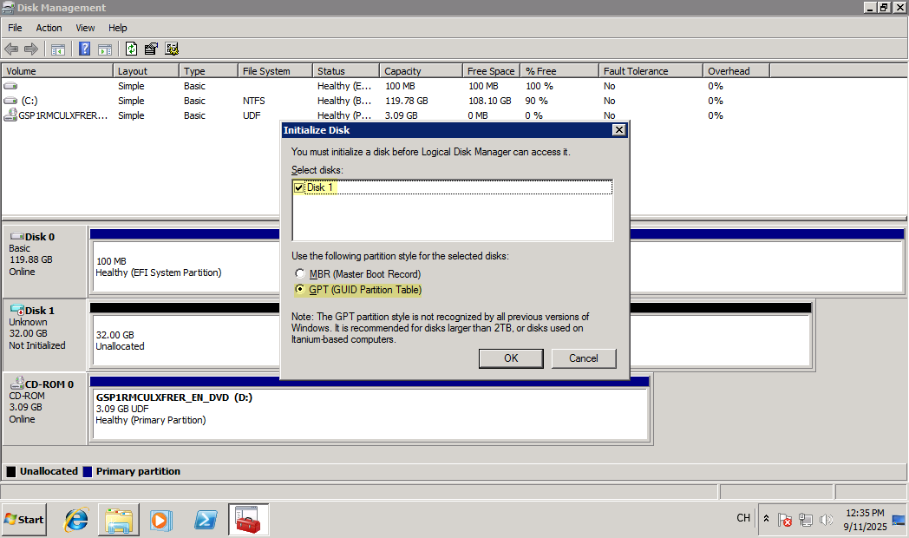
Task: Open the View menu
Action: coord(85,28)
